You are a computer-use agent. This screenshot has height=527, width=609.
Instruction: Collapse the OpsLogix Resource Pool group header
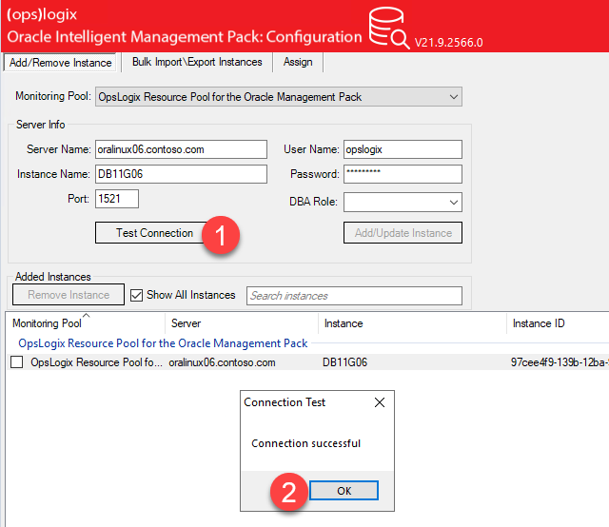tap(163, 343)
